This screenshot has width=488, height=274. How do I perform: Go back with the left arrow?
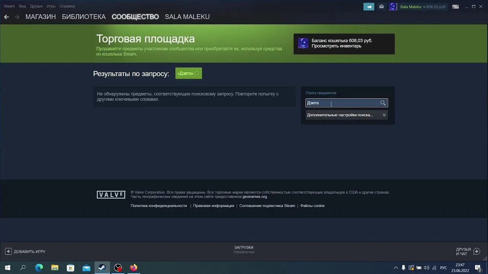pyautogui.click(x=6, y=17)
